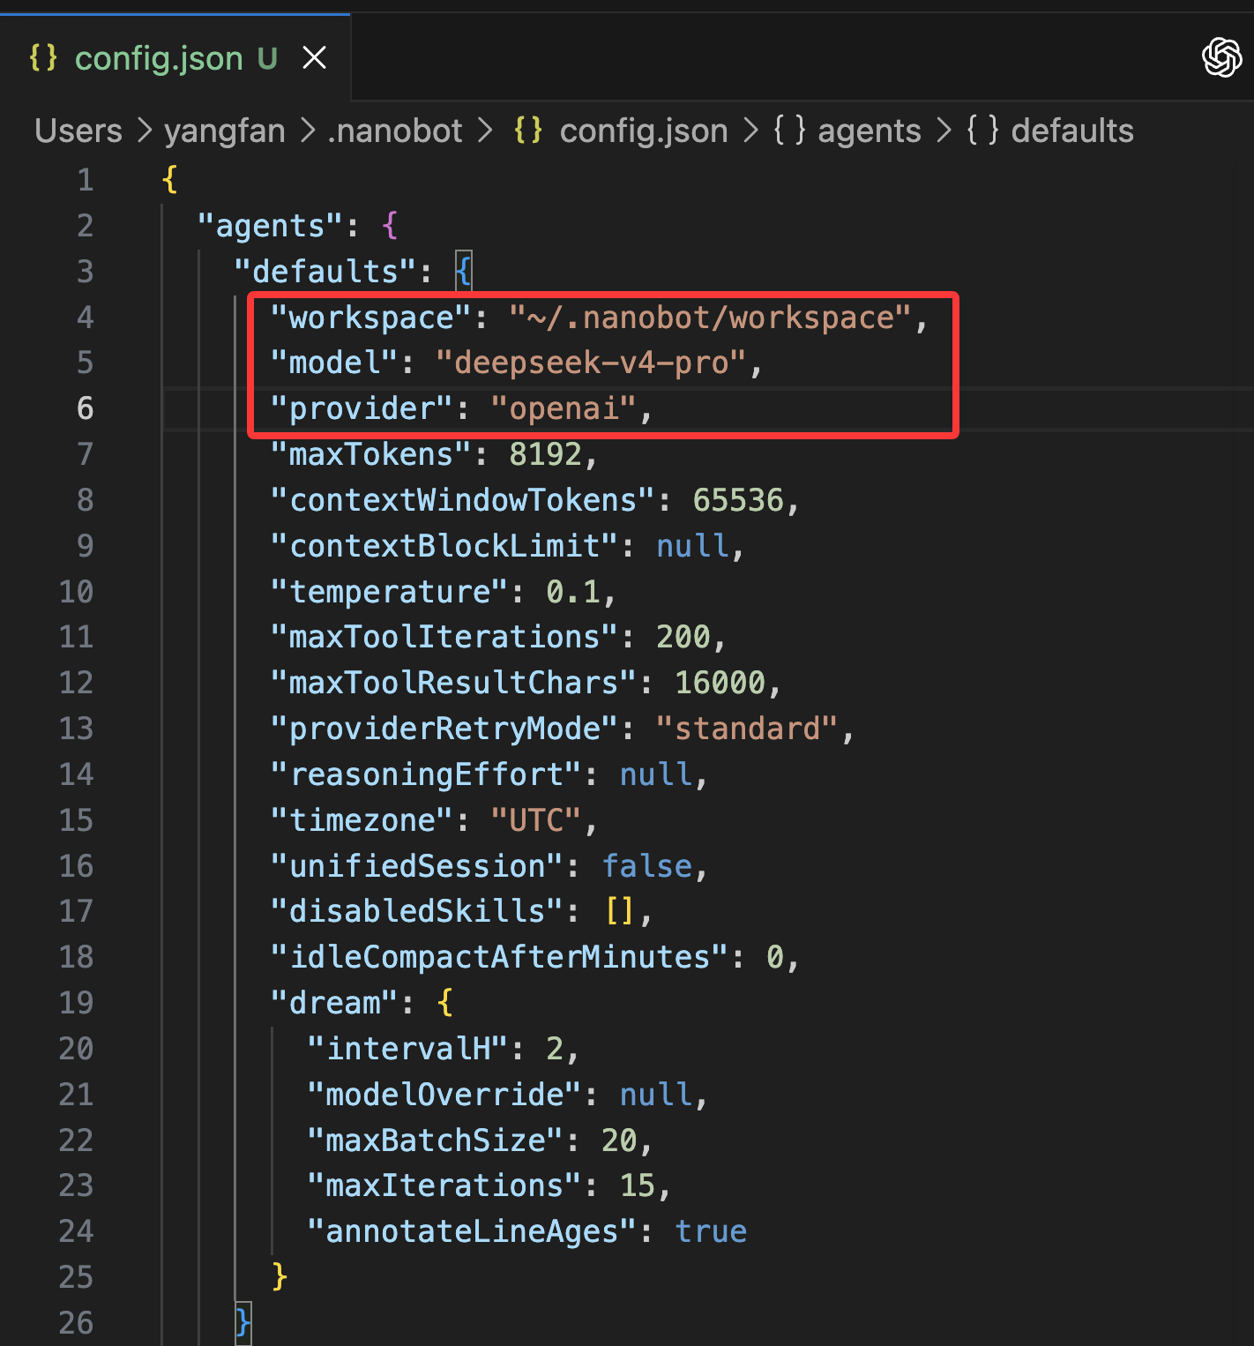The width and height of the screenshot is (1254, 1346).
Task: Expand breadcrumb chevron after Users
Action: point(144,131)
